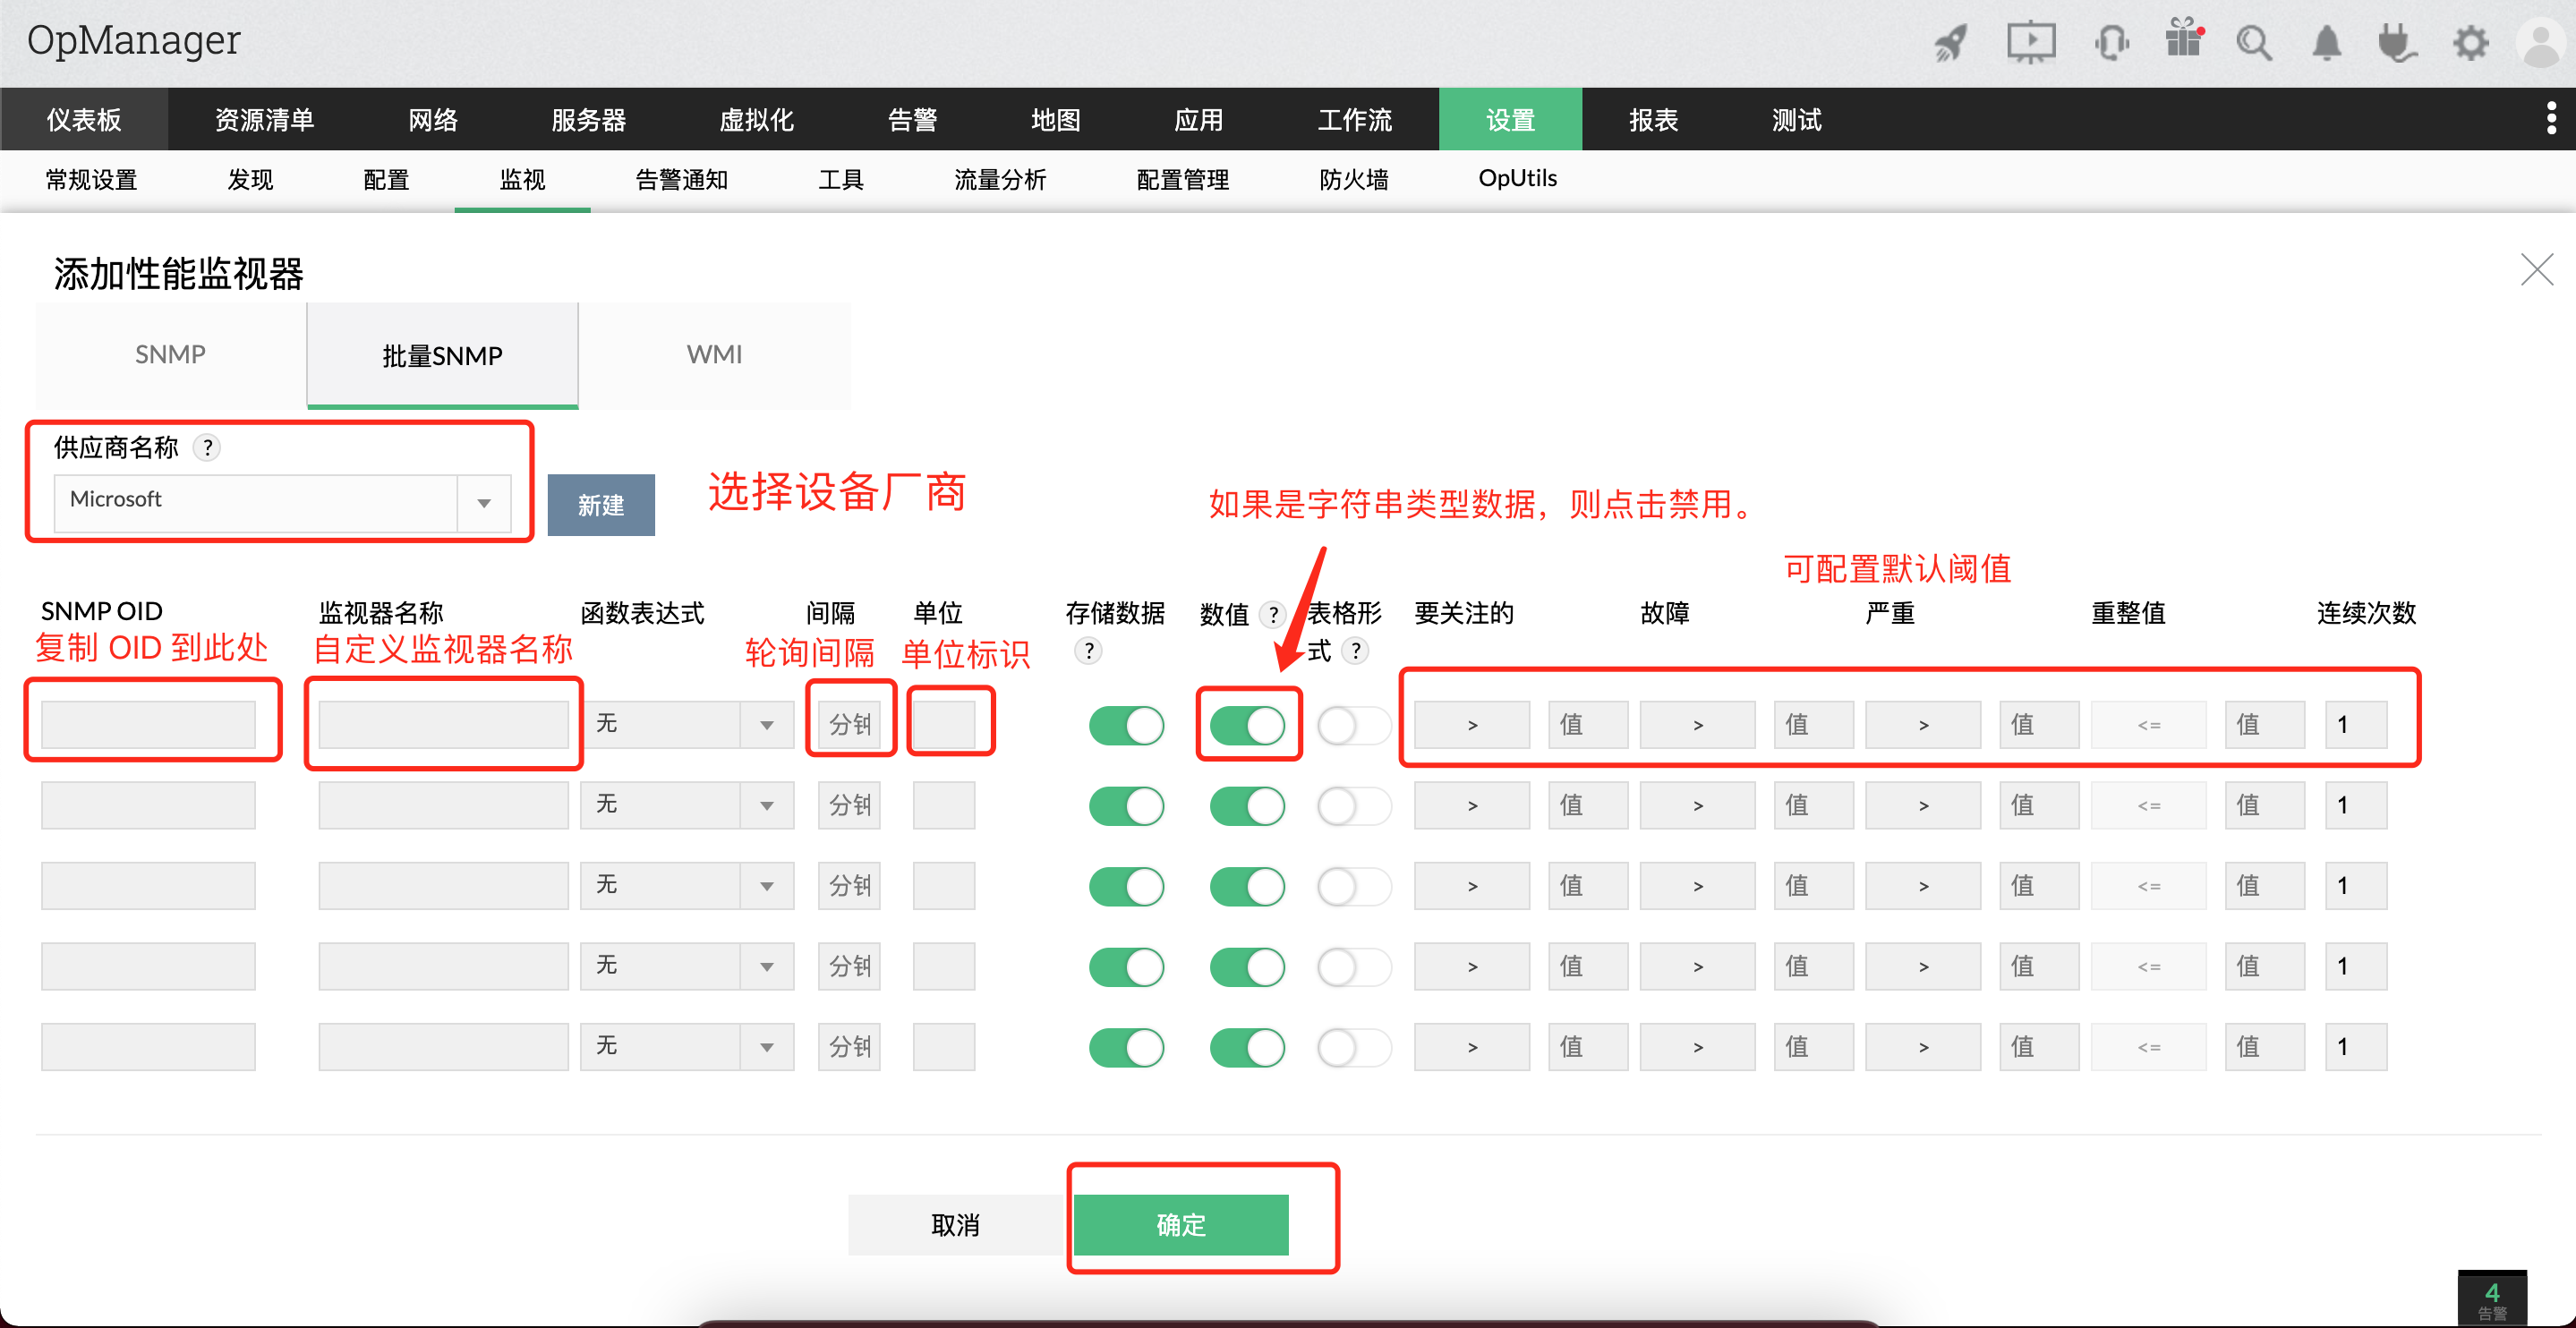The width and height of the screenshot is (2576, 1328).
Task: Open 函数表达式 dropdown in fifth row
Action: click(687, 1046)
